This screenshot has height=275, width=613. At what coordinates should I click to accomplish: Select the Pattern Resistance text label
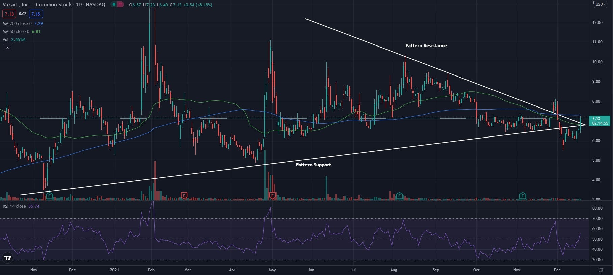(x=426, y=45)
